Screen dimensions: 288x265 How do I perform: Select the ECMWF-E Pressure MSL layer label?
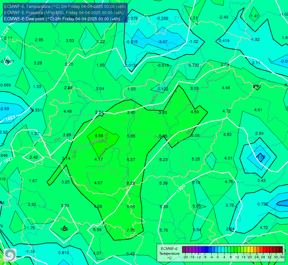pos(64,12)
